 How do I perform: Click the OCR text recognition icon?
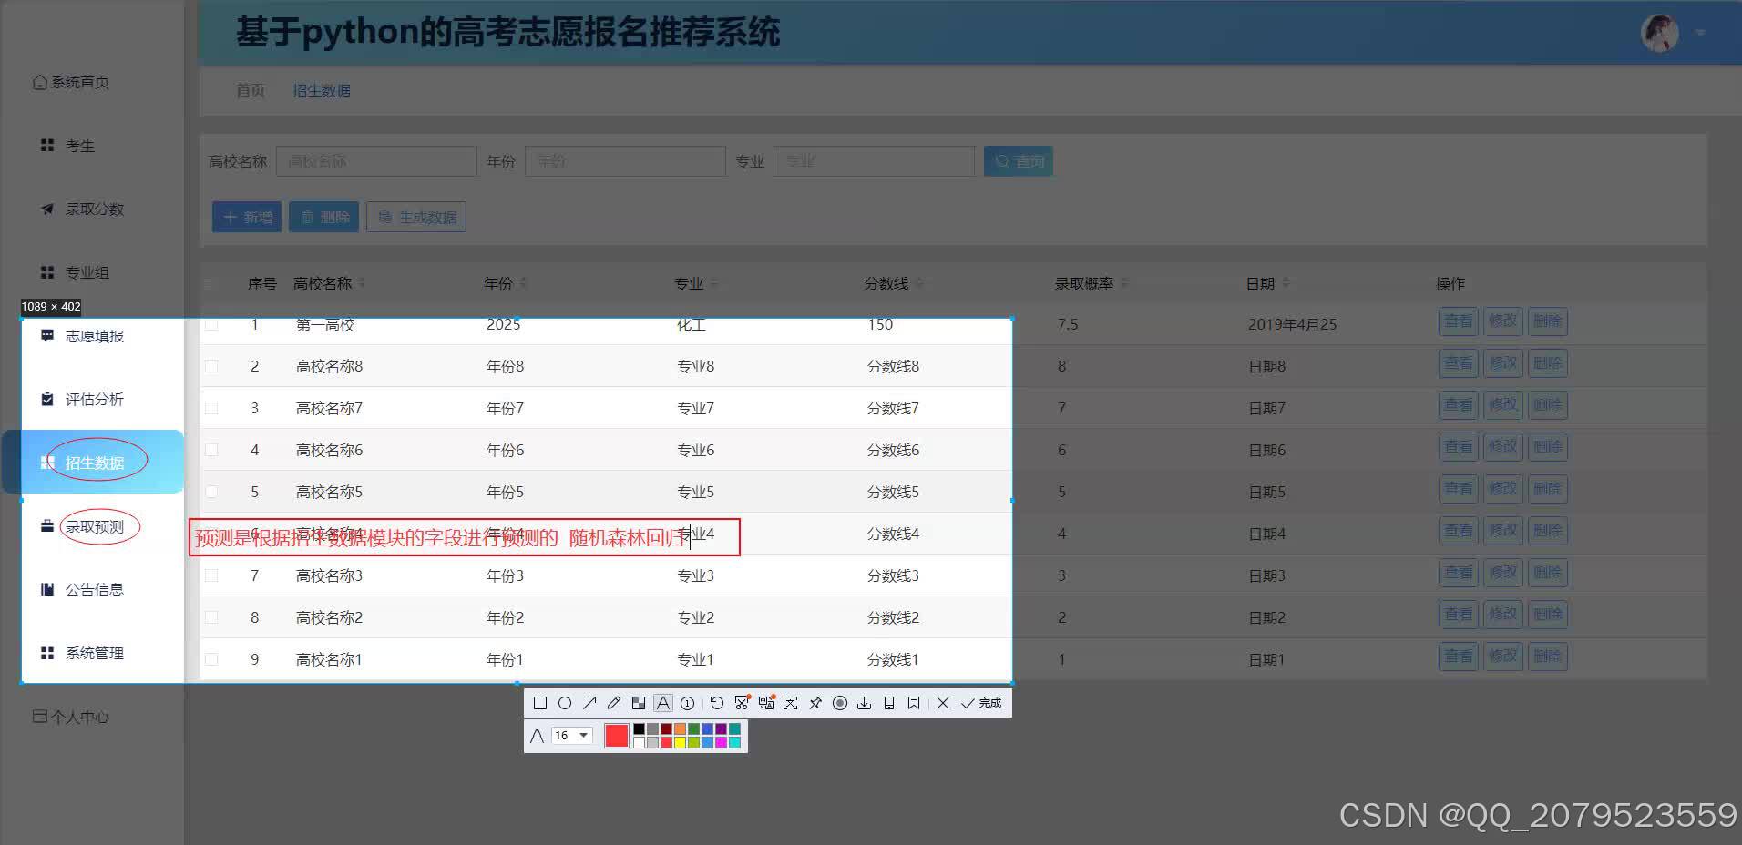[x=791, y=703]
